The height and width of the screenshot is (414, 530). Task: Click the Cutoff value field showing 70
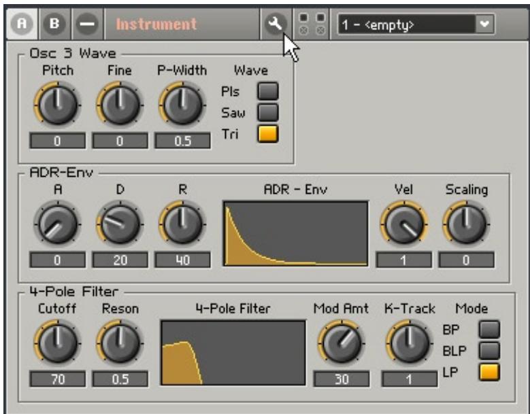tap(57, 379)
